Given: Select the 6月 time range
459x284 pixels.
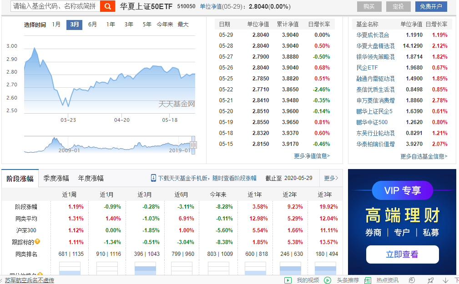Looking at the screenshot, I should click(92, 25).
